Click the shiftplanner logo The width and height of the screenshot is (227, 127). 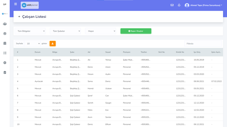[x=30, y=5]
